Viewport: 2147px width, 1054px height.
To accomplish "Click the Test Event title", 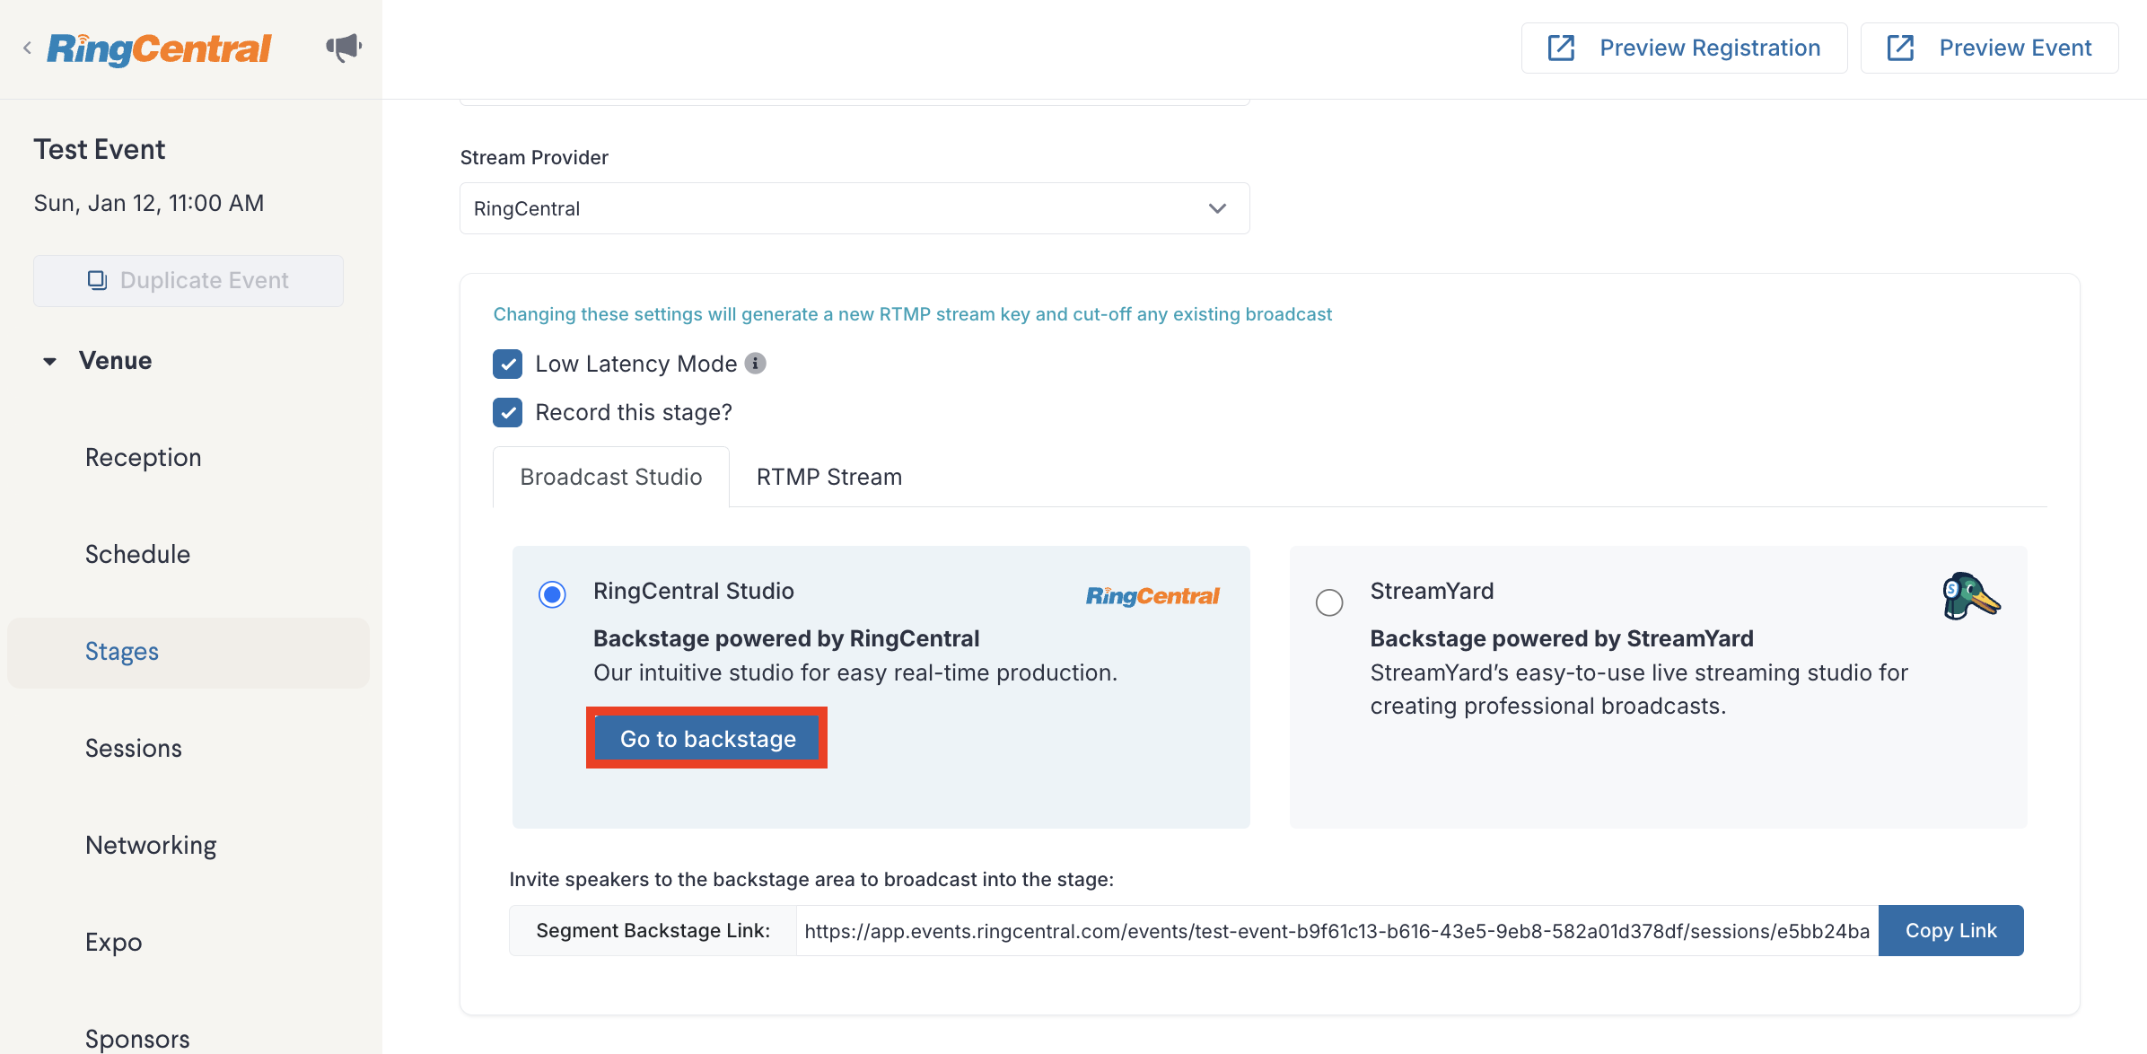I will pyautogui.click(x=100, y=149).
